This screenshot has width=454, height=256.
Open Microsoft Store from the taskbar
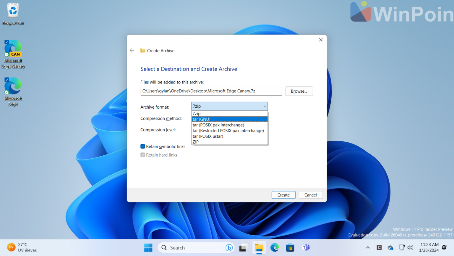[290, 247]
